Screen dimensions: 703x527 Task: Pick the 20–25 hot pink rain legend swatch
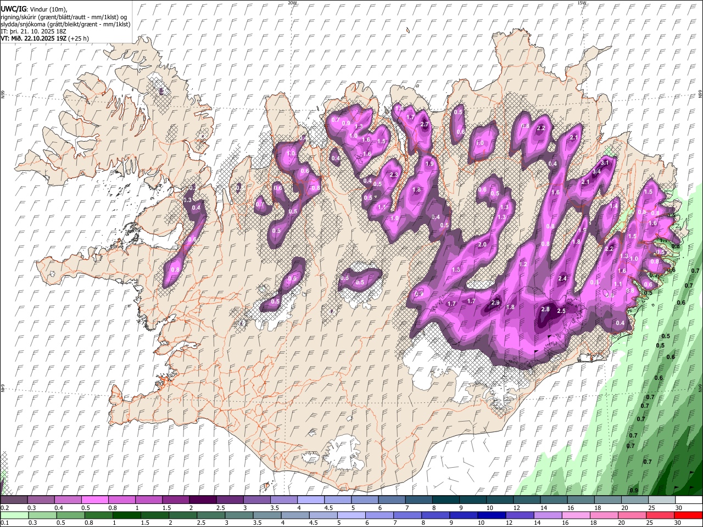pos(632,515)
